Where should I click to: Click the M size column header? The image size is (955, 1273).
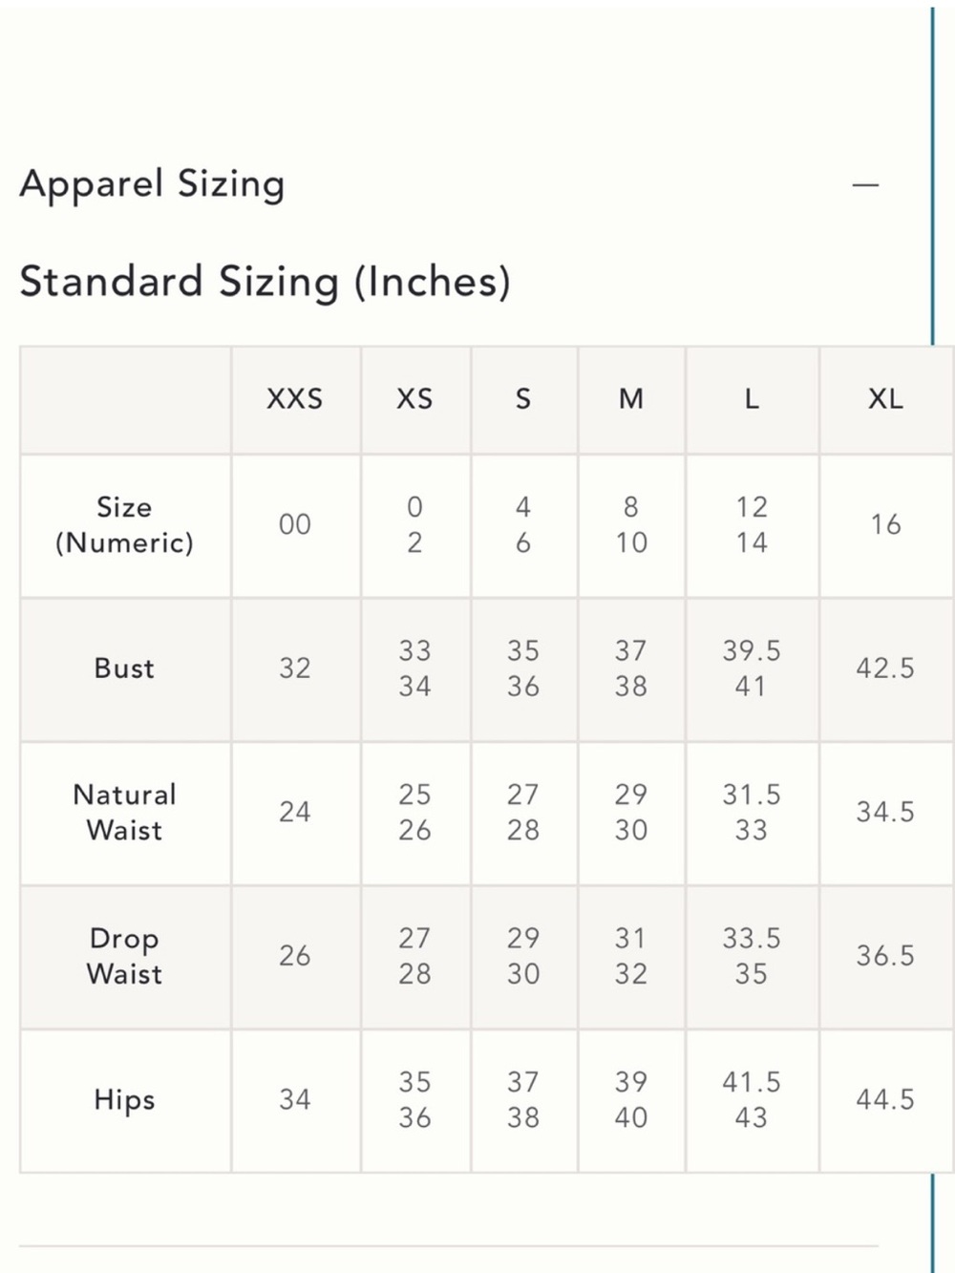pyautogui.click(x=631, y=399)
